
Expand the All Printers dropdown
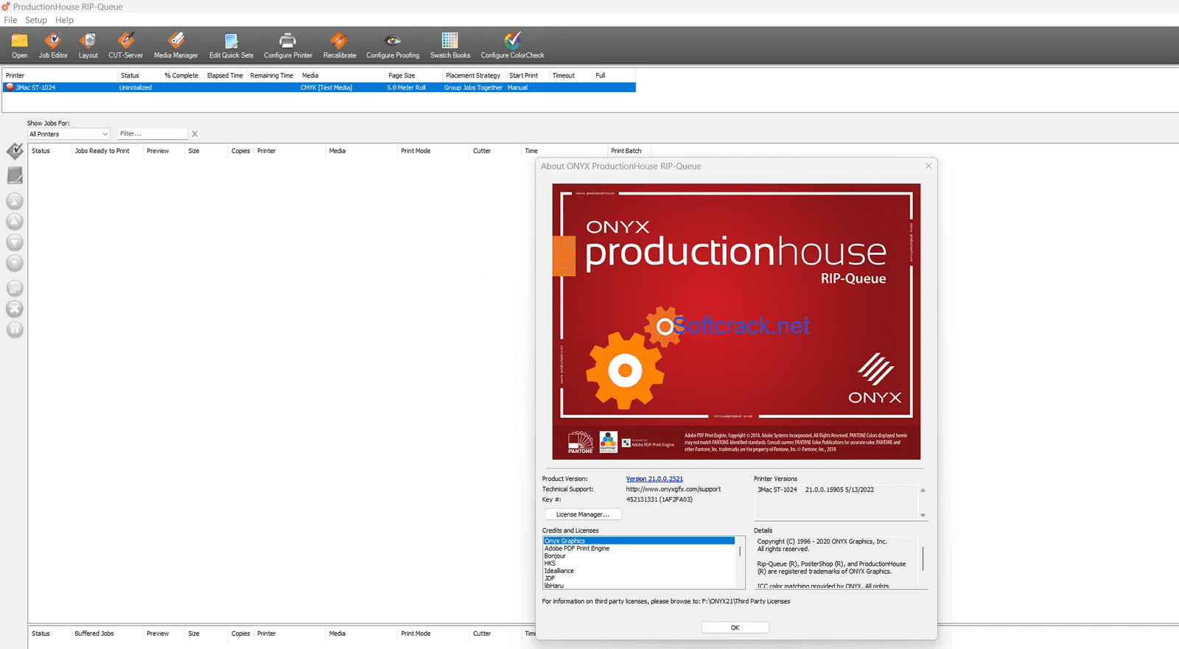pos(69,134)
